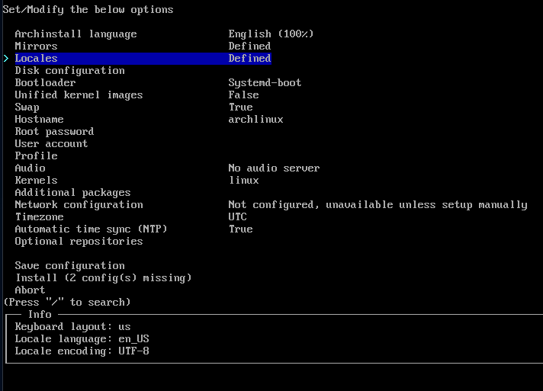Open the User account entry
Screen dimensions: 543x391
click(x=51, y=143)
